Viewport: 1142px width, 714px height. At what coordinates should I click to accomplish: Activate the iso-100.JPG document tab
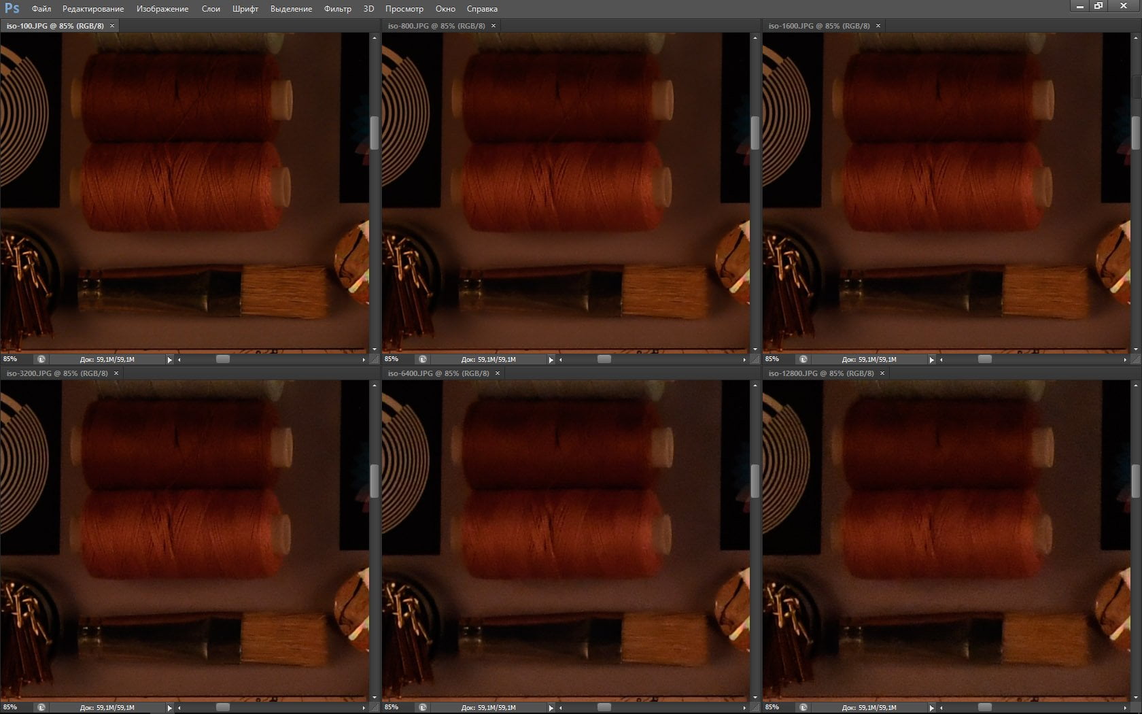pos(56,26)
